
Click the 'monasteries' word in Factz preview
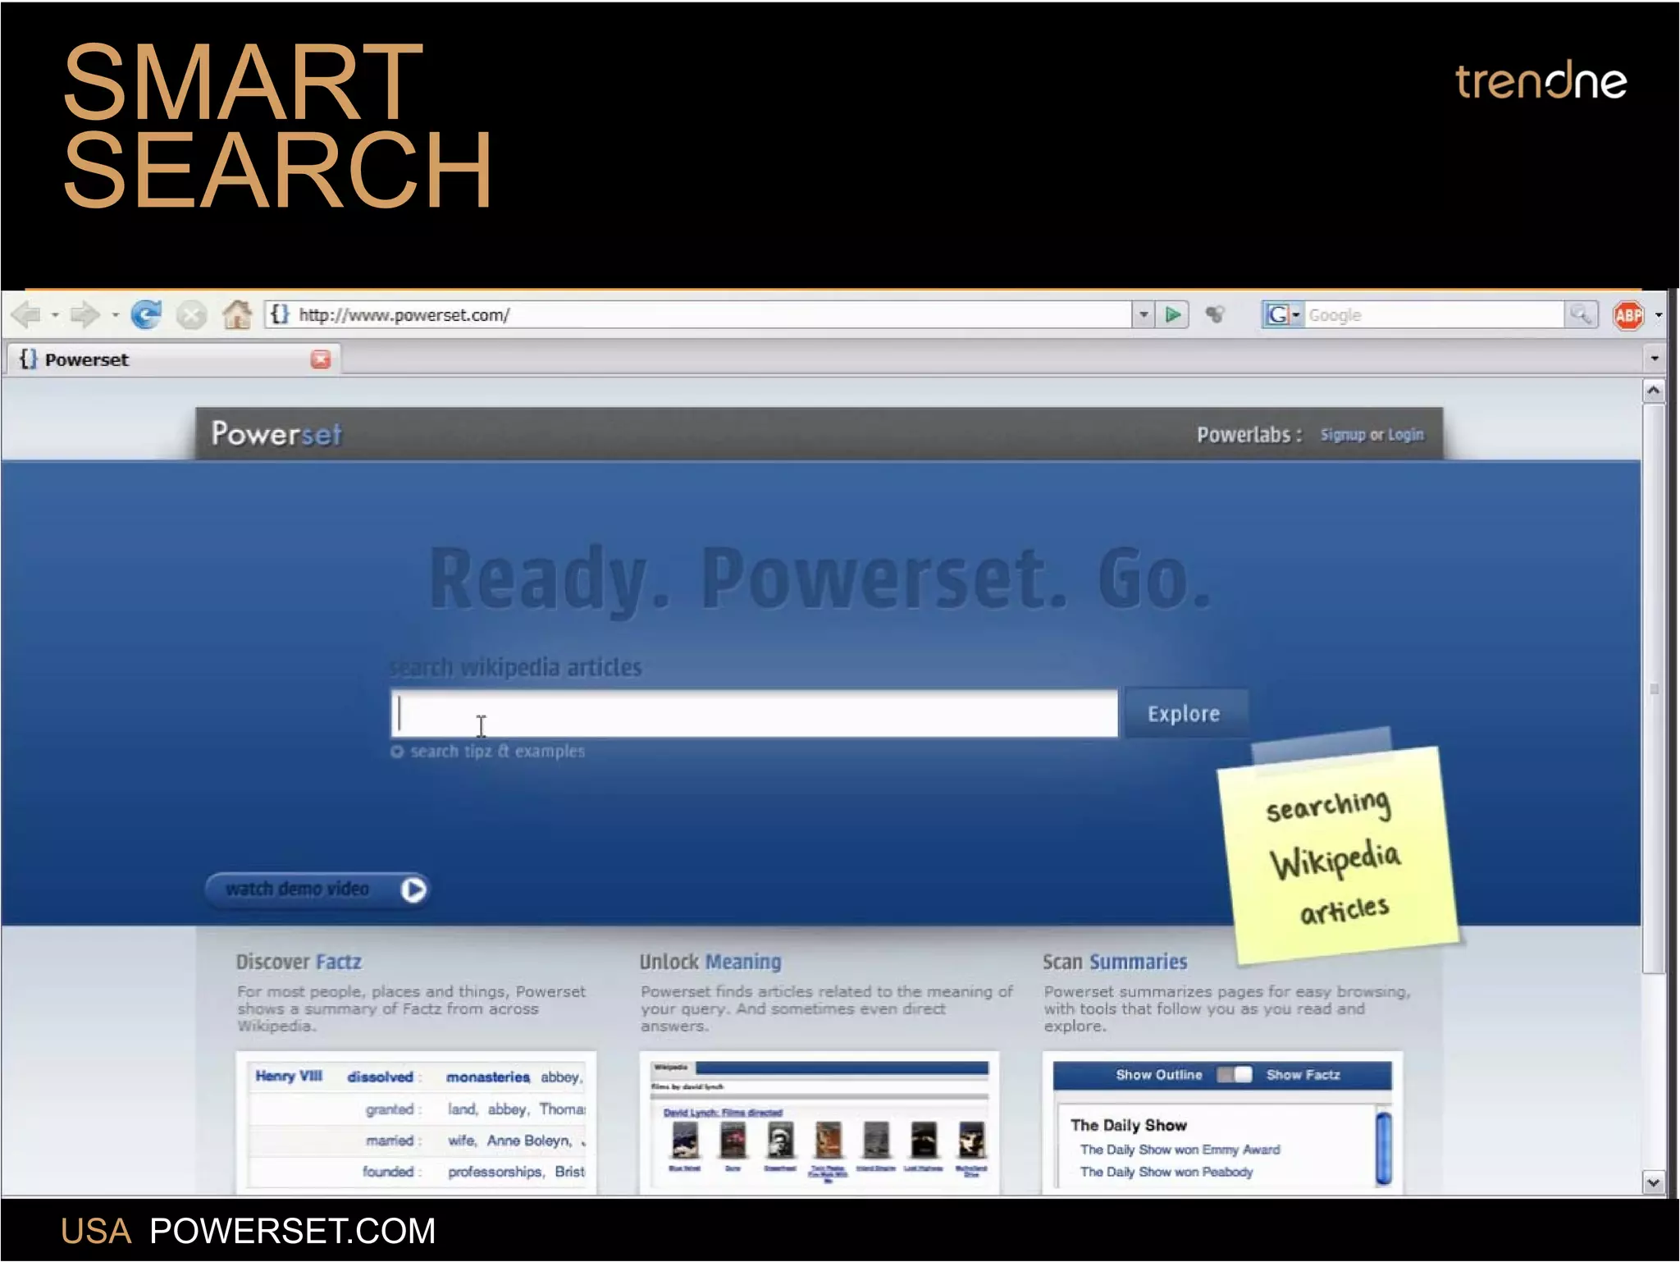pyautogui.click(x=487, y=1077)
